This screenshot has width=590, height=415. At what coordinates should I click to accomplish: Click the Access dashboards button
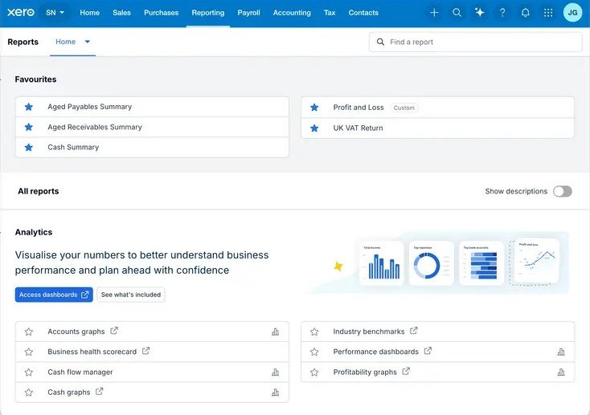[54, 295]
